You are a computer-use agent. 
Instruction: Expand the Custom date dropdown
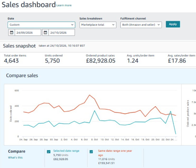point(41,25)
